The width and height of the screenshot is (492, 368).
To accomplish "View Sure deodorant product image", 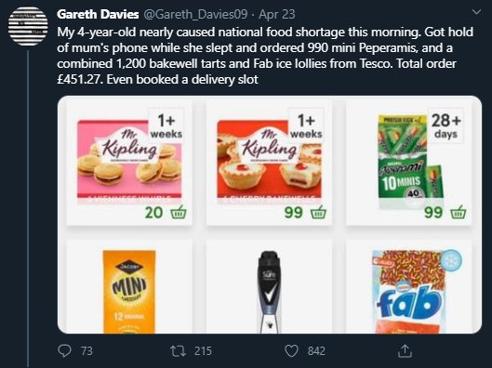I will (269, 292).
